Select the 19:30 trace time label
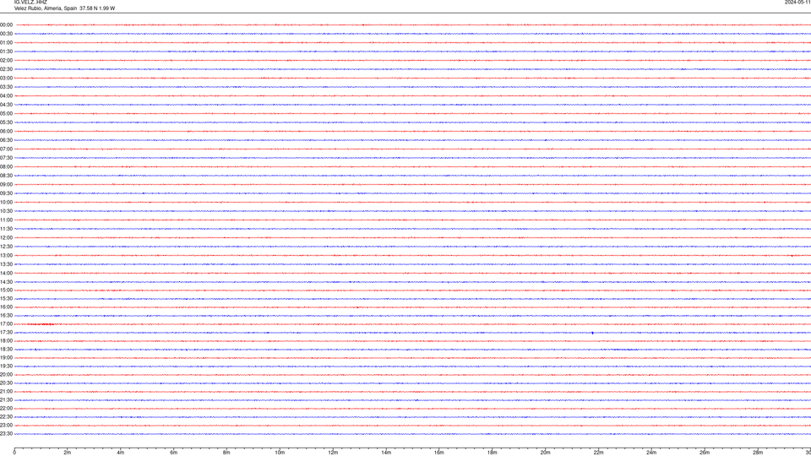 (x=6, y=366)
